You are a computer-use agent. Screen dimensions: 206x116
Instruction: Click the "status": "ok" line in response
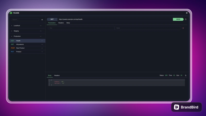(59, 82)
